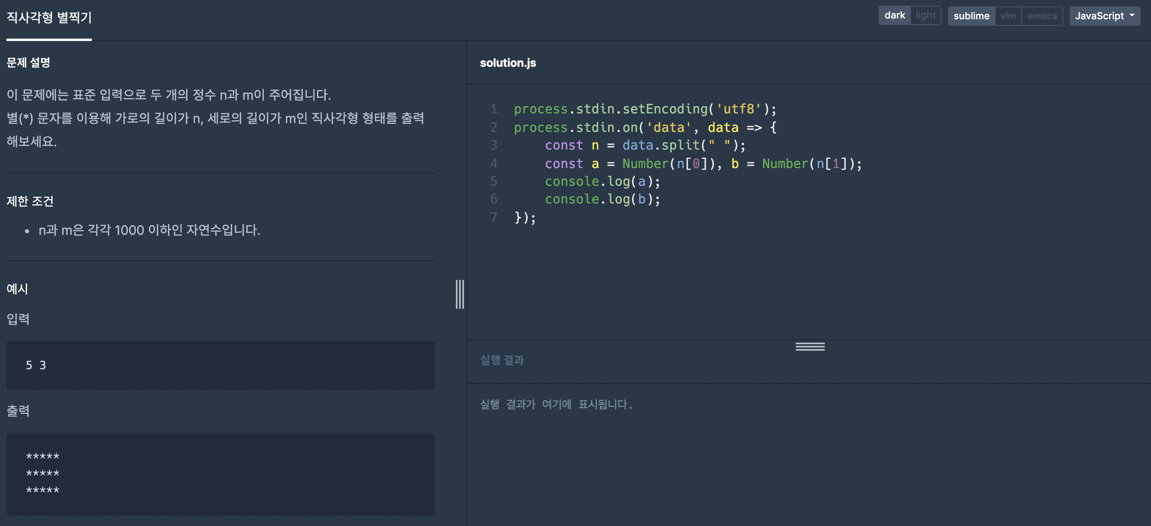
Task: Select vim keymap option
Action: tap(1008, 16)
